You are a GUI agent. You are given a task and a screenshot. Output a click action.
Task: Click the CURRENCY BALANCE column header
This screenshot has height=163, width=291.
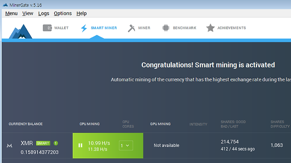[x=25, y=124]
